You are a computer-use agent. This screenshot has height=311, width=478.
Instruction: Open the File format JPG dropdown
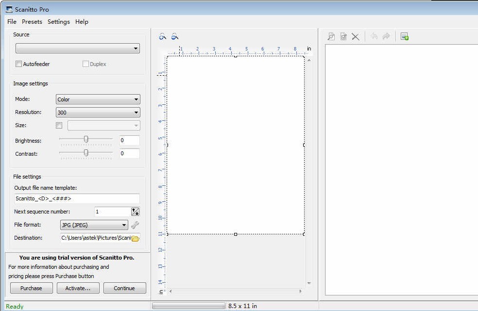tap(94, 225)
